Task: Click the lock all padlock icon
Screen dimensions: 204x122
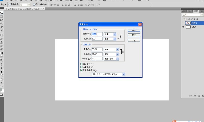Action: click(x=197, y=19)
